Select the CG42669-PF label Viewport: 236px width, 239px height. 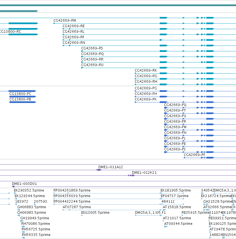[194, 155]
